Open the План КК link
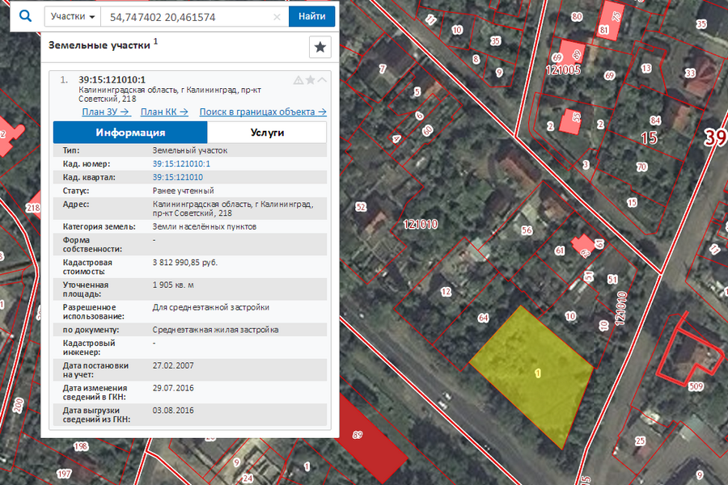 (x=164, y=112)
